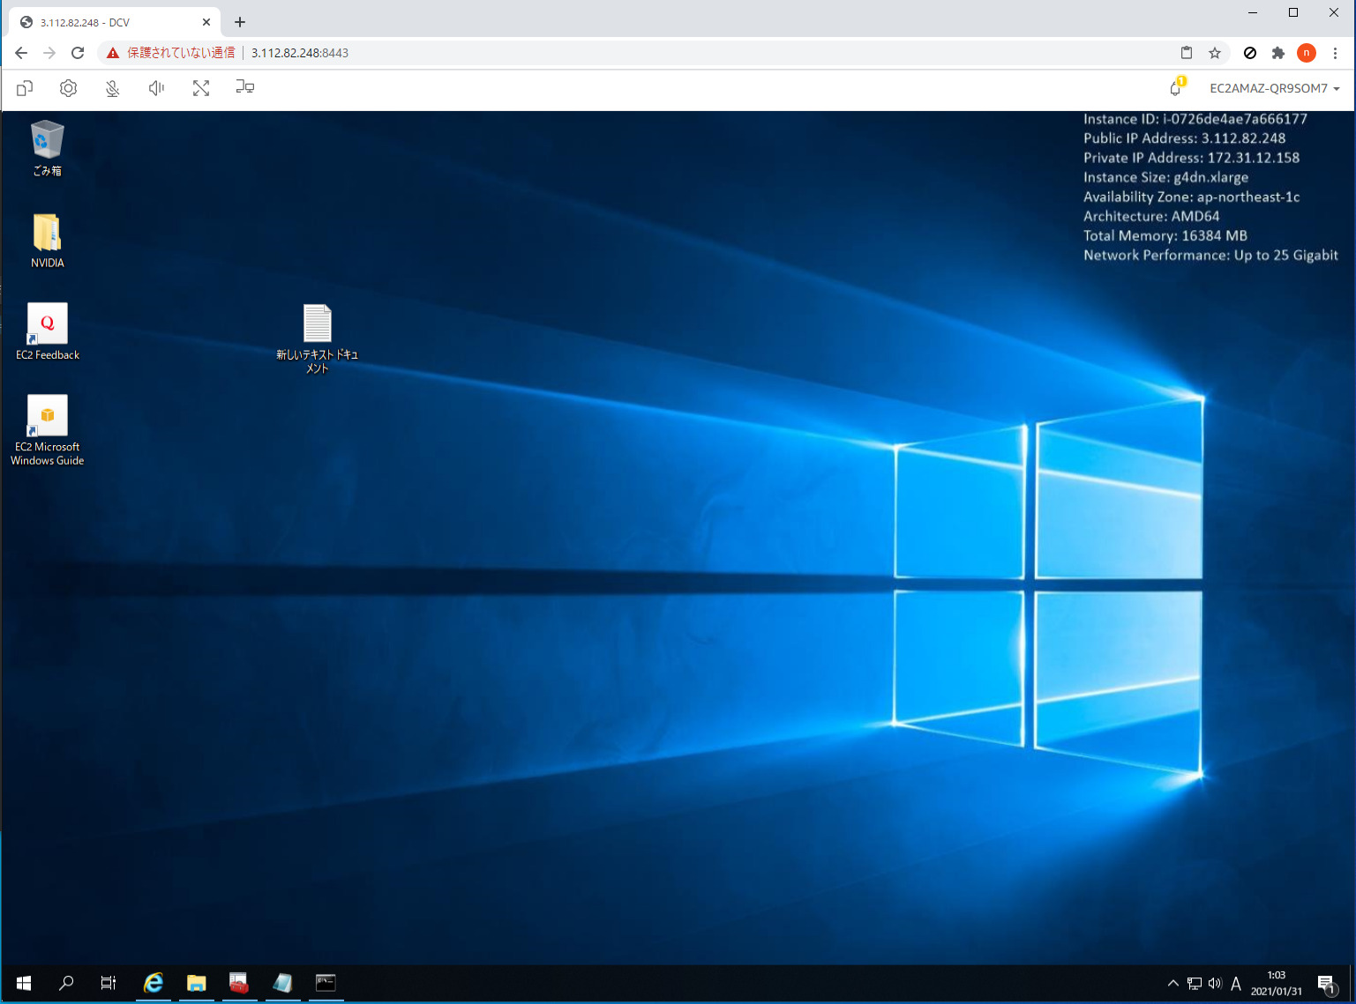The height and width of the screenshot is (1004, 1356).
Task: Toggle the DCV microphone mute icon
Action: tap(113, 88)
